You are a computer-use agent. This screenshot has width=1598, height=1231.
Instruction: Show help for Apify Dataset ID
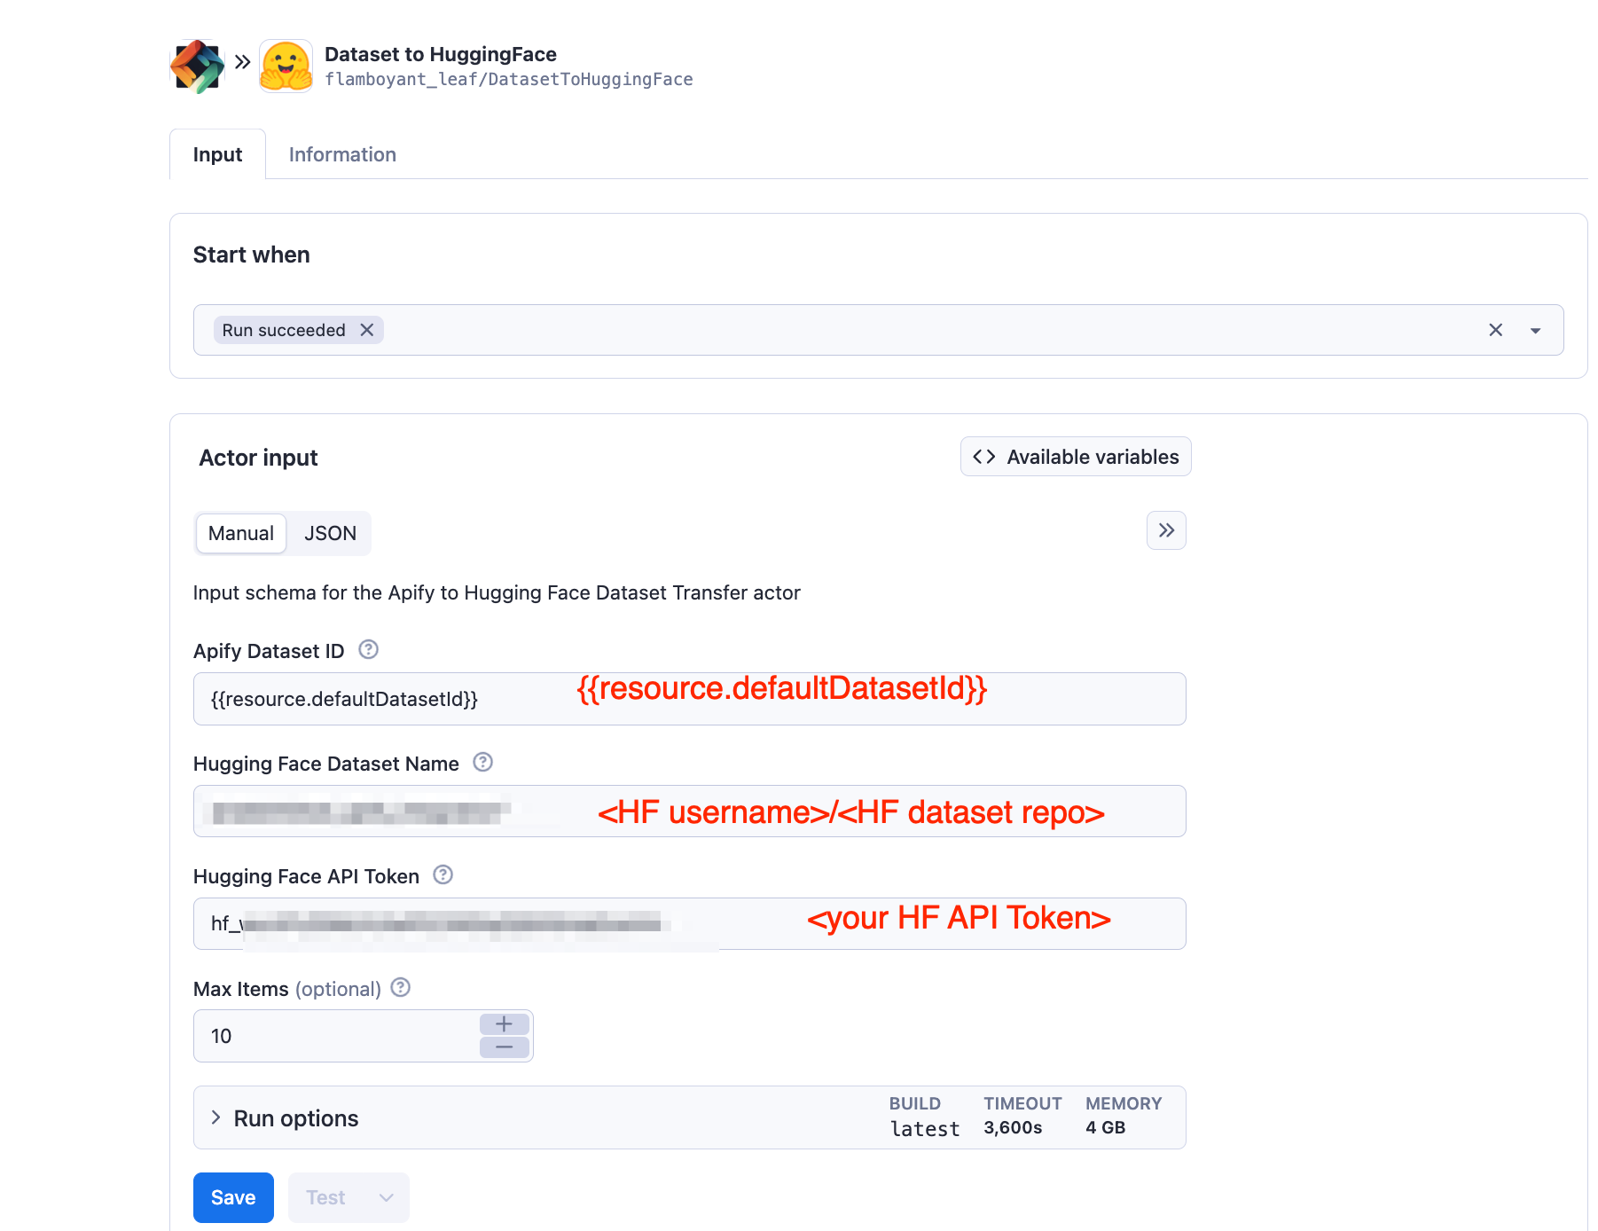click(368, 650)
